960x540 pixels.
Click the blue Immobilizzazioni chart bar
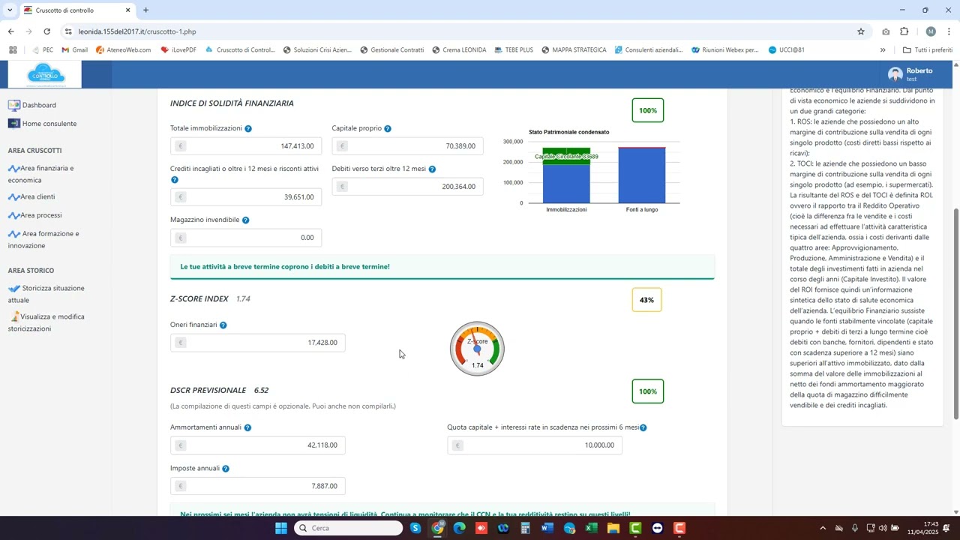point(566,184)
